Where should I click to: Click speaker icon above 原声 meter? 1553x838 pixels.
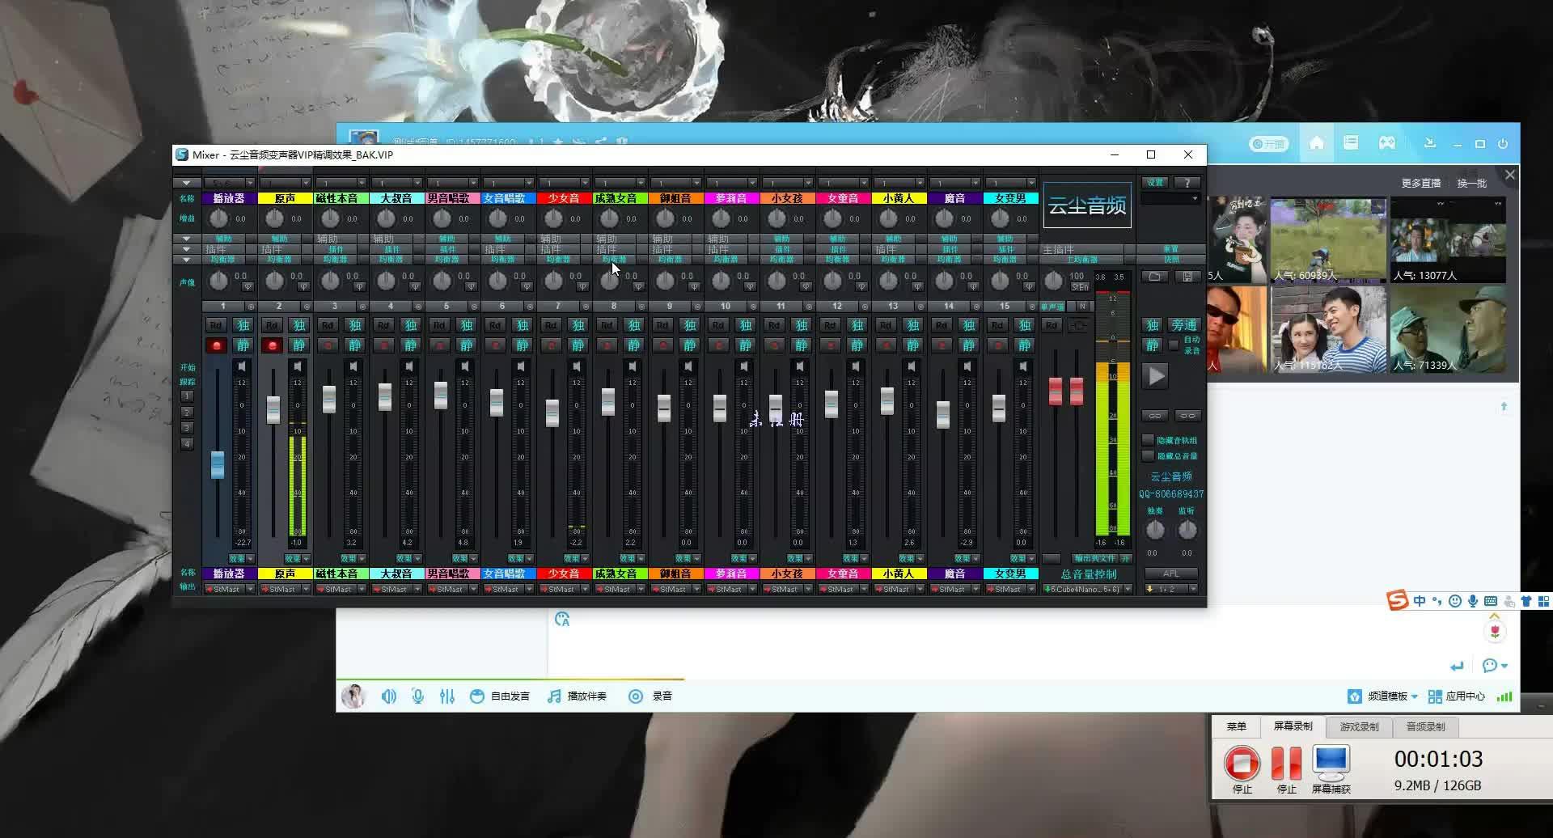[x=298, y=366]
